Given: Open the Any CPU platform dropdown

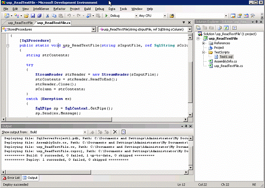Looking at the screenshot, I should pyautogui.click(x=165, y=16).
